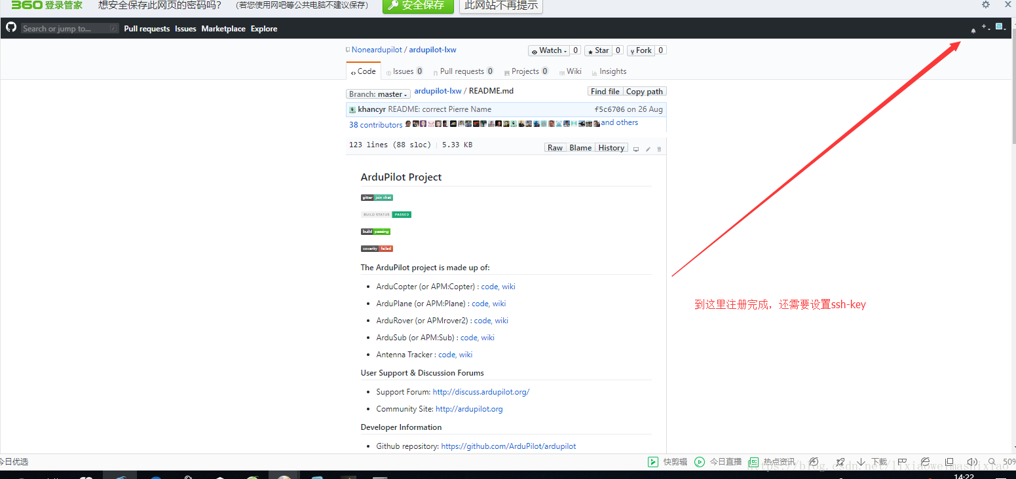
Task: Open the notifications bell icon
Action: [973, 30]
